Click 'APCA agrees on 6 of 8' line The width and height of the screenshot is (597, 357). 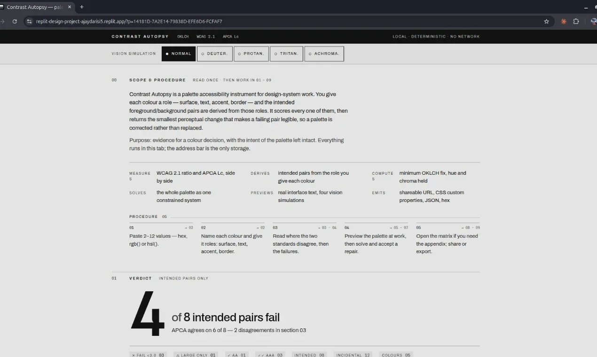[x=239, y=330]
